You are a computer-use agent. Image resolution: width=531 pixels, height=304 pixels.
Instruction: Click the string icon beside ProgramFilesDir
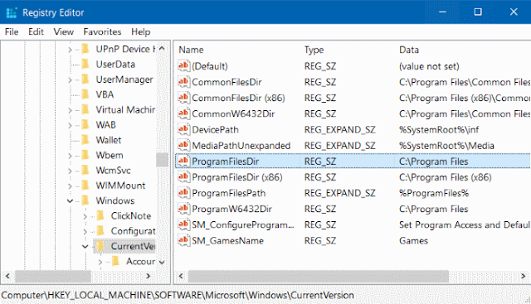[x=183, y=162]
